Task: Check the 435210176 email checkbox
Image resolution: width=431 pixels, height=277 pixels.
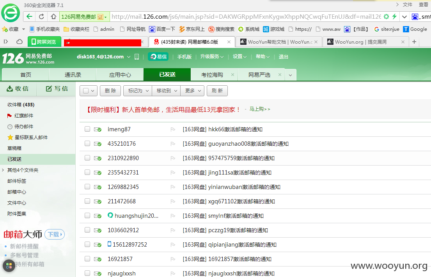Action: (87, 143)
